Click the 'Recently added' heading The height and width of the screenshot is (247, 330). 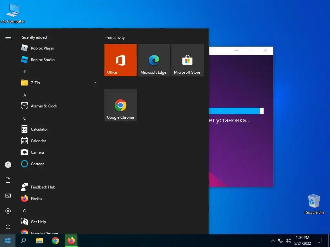[x=34, y=37]
